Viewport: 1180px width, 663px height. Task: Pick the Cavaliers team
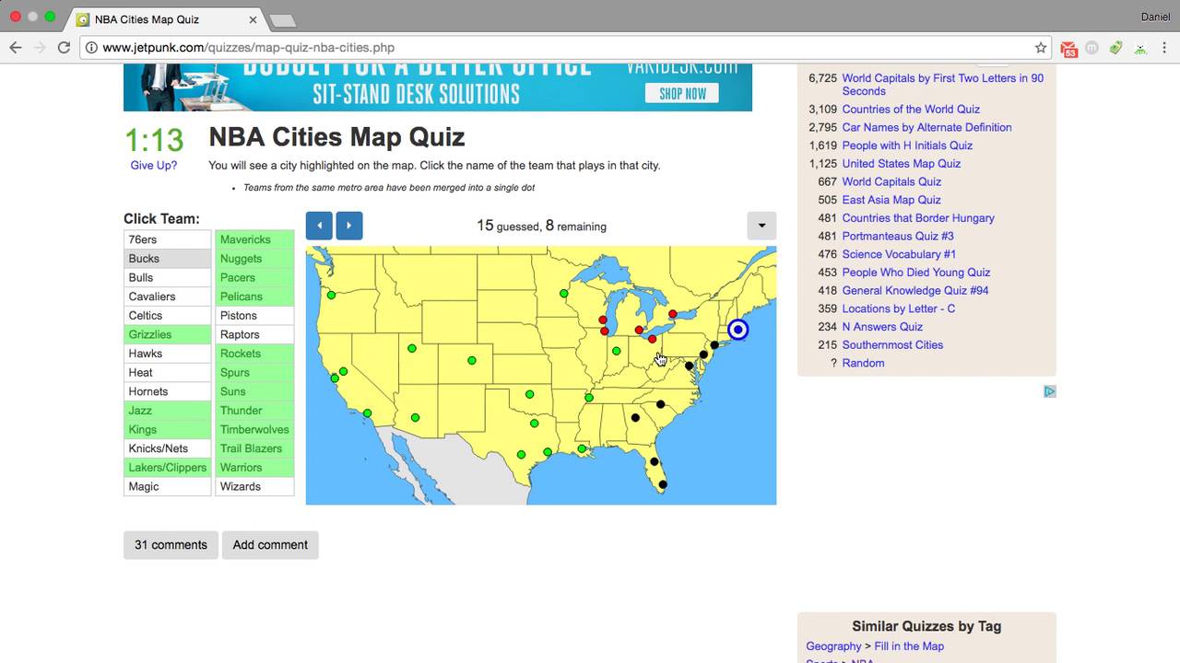(168, 297)
